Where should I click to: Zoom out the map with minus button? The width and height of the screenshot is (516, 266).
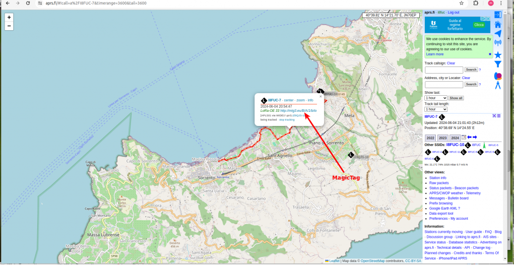[x=9, y=26]
